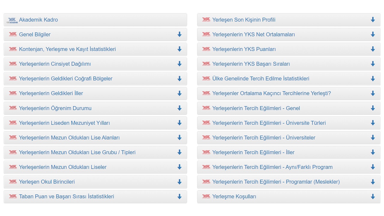
Task: Click down arrow for Yerleşme Koşulları
Action: click(x=373, y=196)
